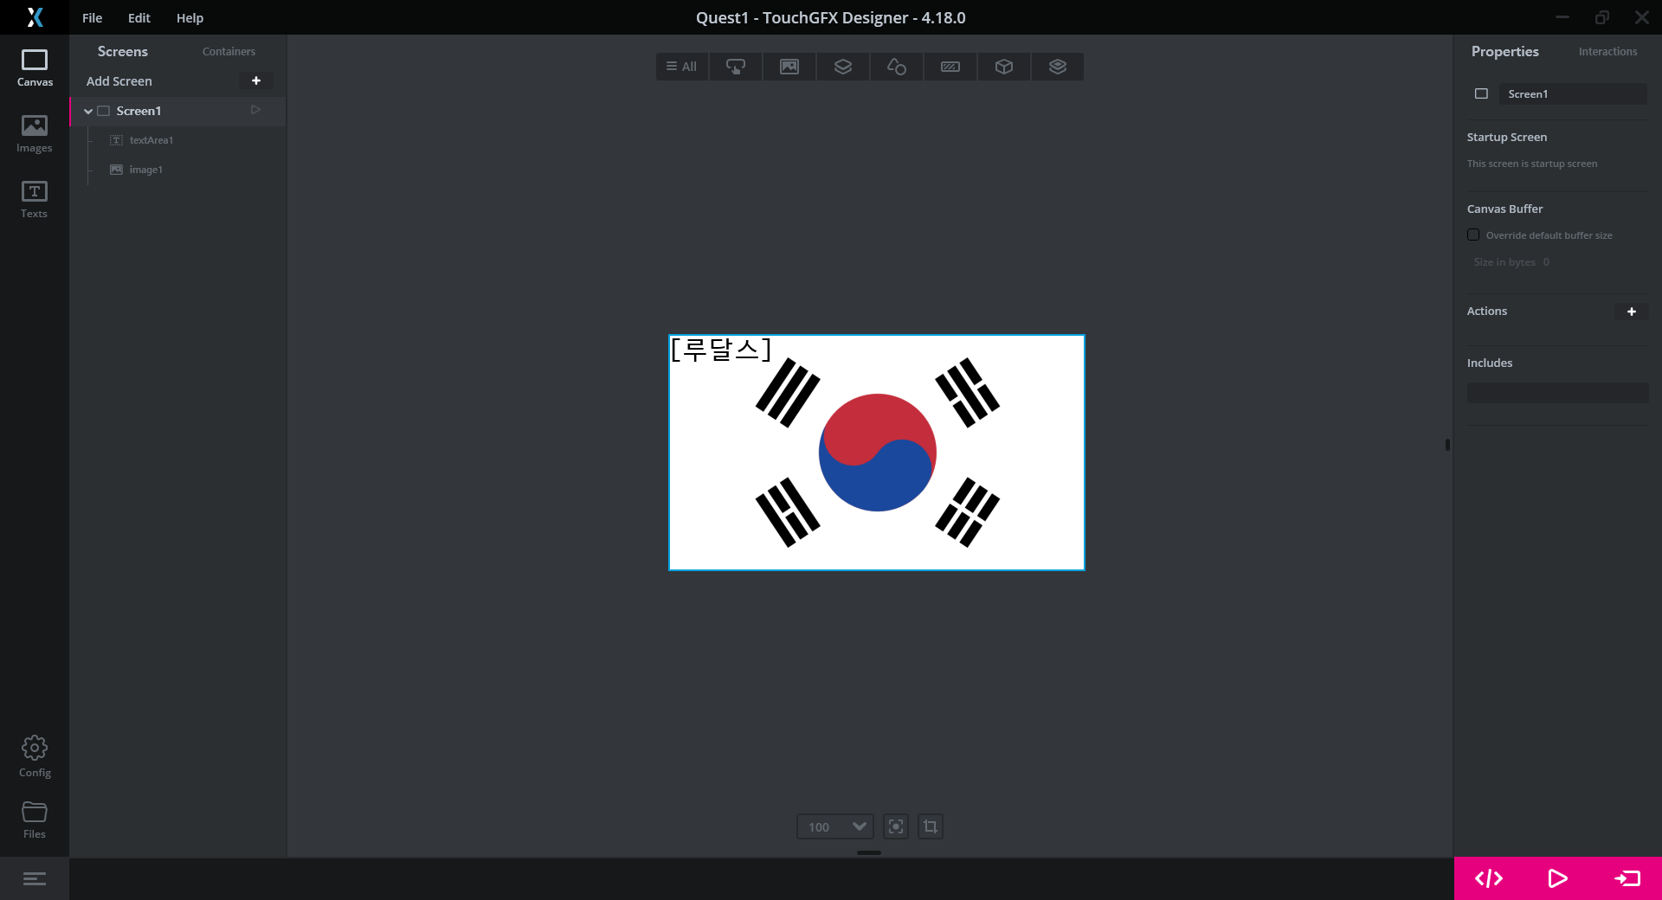Open the Shapes widget category
This screenshot has width=1662, height=900.
click(897, 67)
